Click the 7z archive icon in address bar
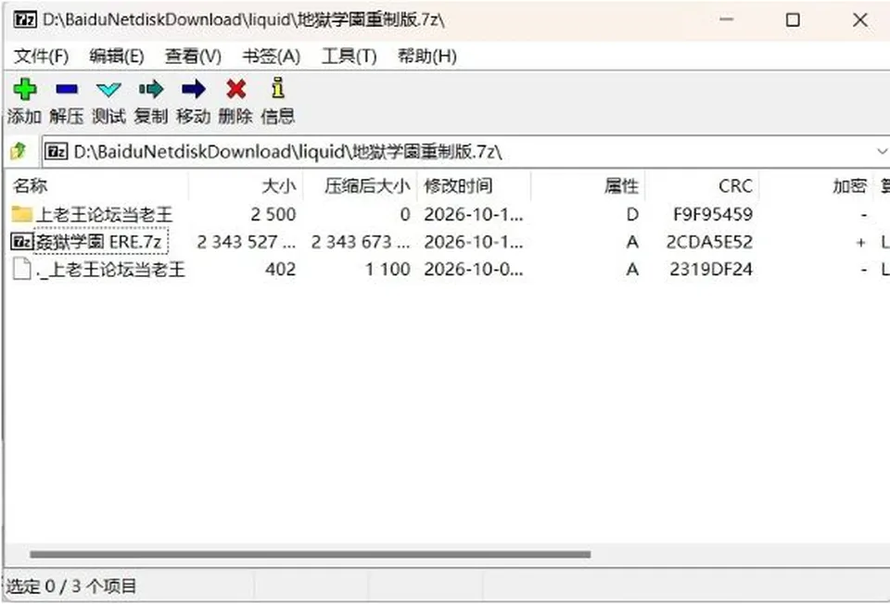890x604 pixels. (57, 152)
